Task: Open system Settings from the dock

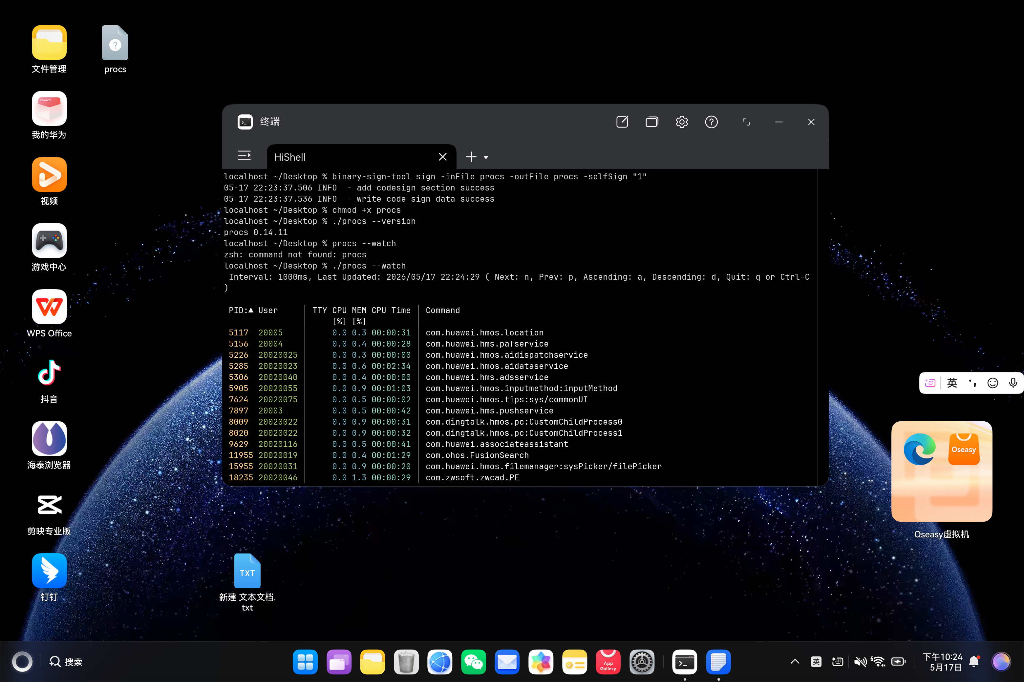Action: click(642, 662)
